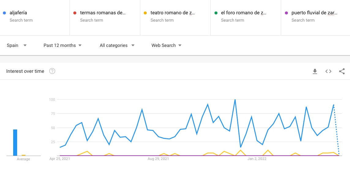Select the puerto fluvial search term box
Screen dimensions: 350x177
pos(316,17)
